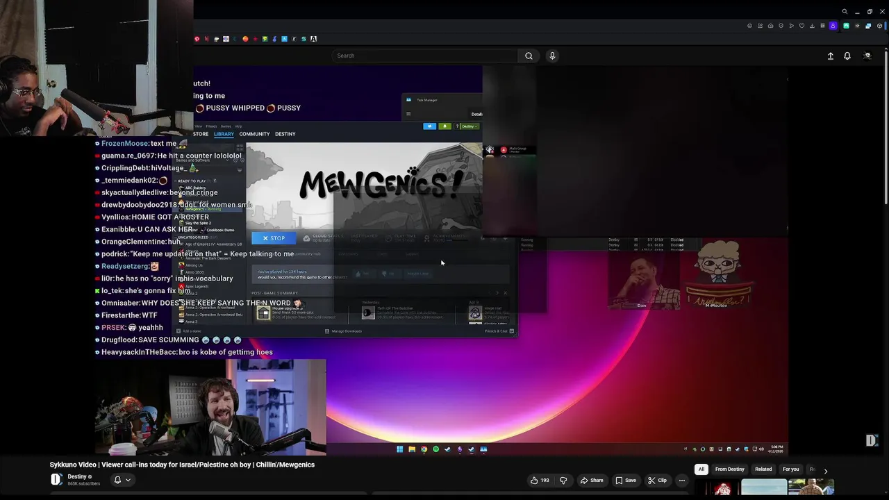
Task: Click the download arrow icon in browser toolbar
Action: [812, 26]
